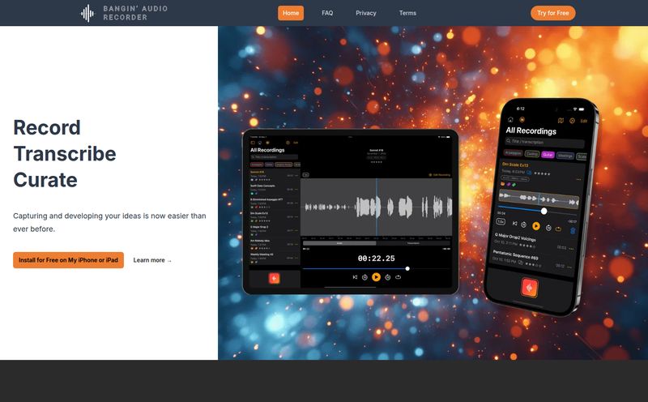Go to the FAQ page
This screenshot has height=402, width=648.
327,13
